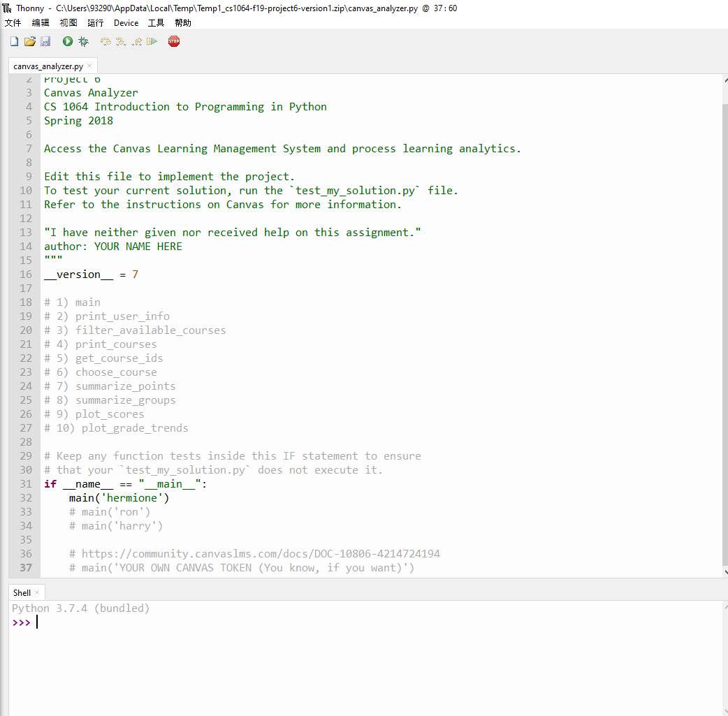Click the "Canvas Analyzer" docstring line
Image resolution: width=728 pixels, height=716 pixels.
pyautogui.click(x=91, y=93)
